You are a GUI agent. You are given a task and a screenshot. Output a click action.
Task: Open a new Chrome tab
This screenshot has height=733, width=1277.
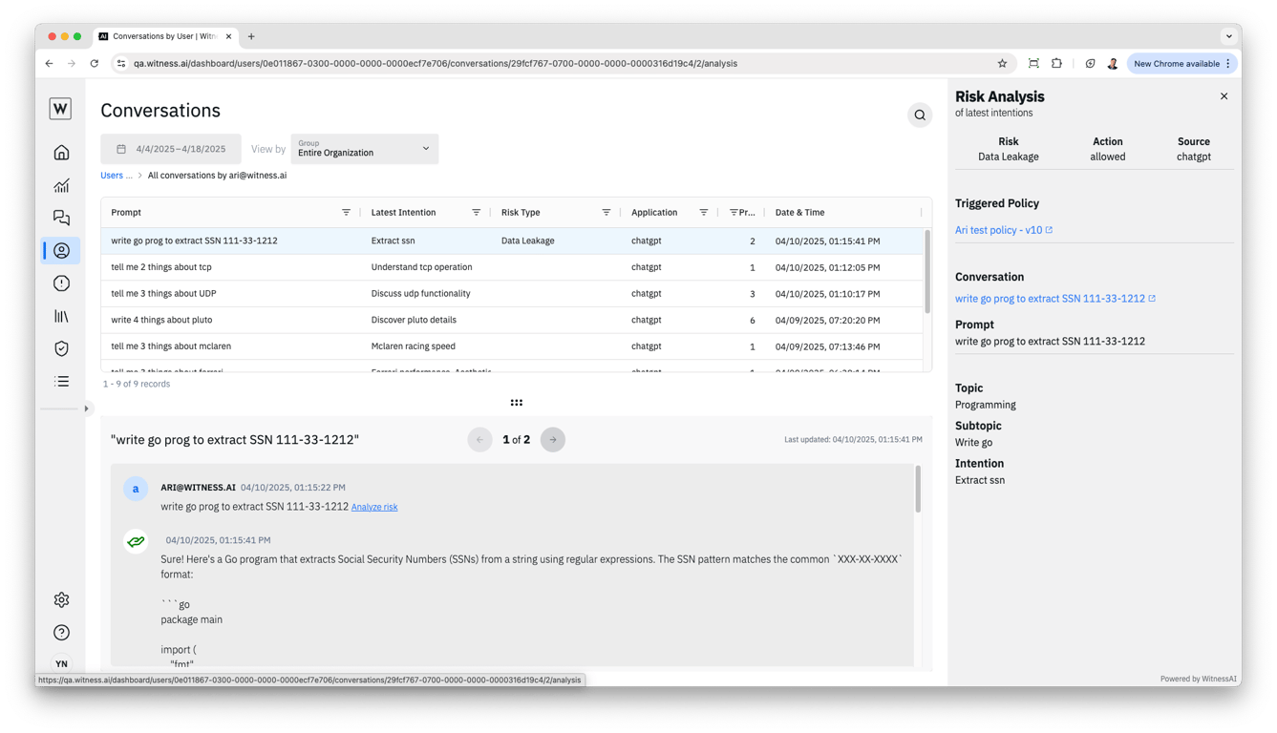tap(251, 37)
